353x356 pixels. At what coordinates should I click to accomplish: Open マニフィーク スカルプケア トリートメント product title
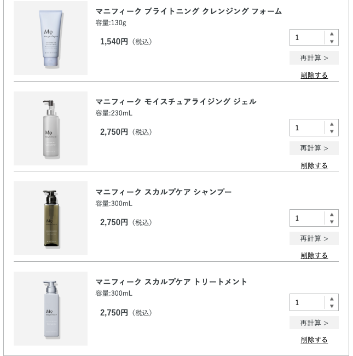[171, 282]
